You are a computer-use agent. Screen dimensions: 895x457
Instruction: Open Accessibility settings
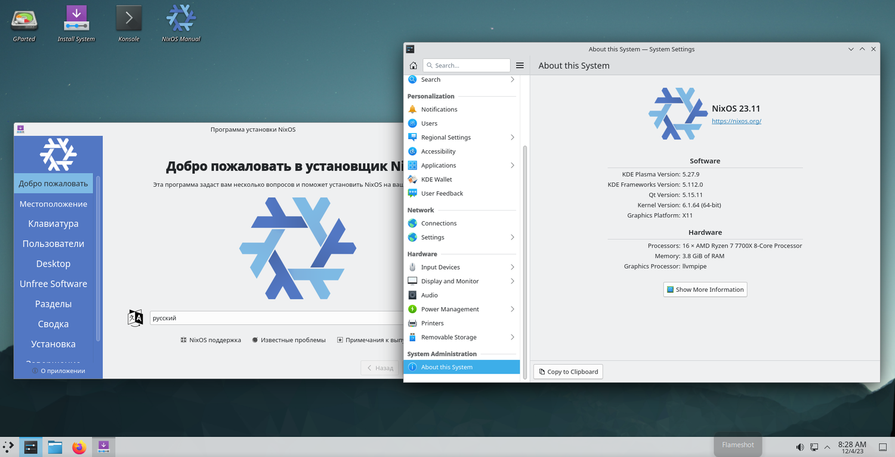(x=462, y=152)
